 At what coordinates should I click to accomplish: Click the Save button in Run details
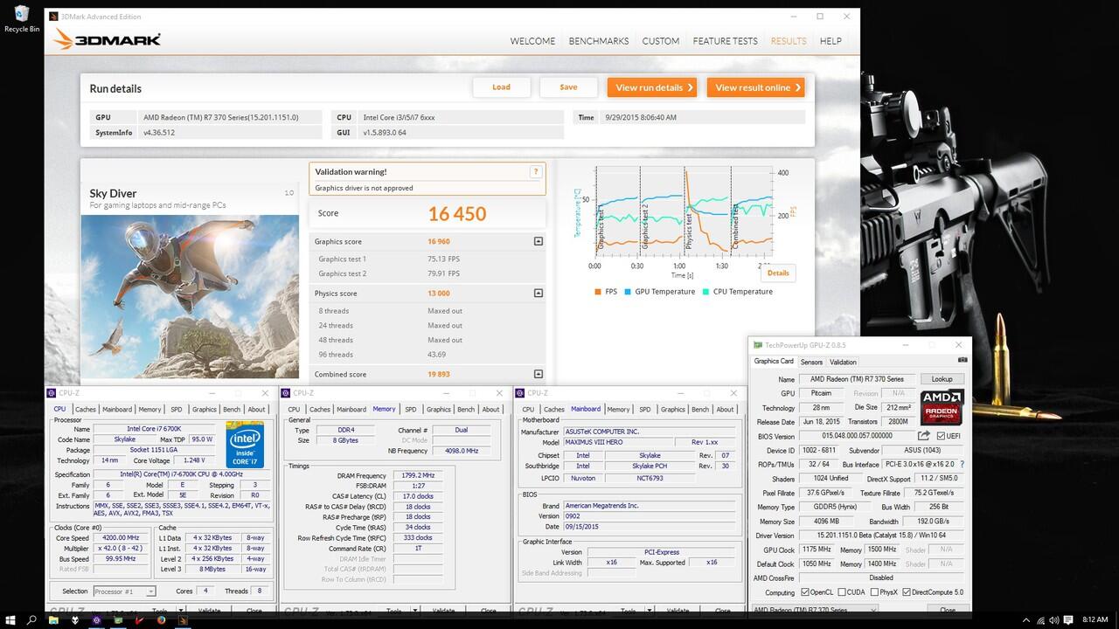568,87
